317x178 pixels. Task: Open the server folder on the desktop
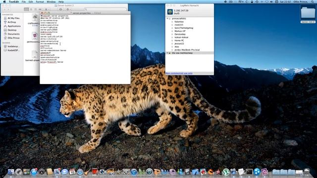tap(308, 12)
